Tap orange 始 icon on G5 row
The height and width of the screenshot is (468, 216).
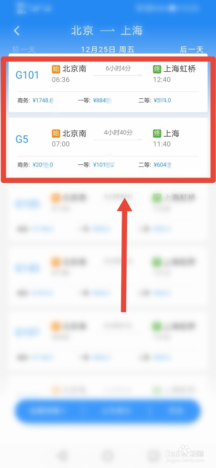click(56, 133)
